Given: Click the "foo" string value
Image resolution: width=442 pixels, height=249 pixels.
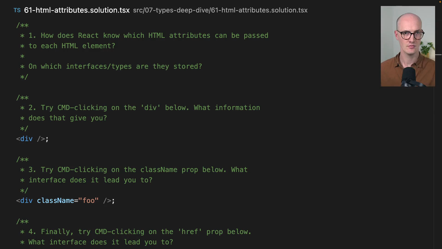Looking at the screenshot, I should 88,201.
